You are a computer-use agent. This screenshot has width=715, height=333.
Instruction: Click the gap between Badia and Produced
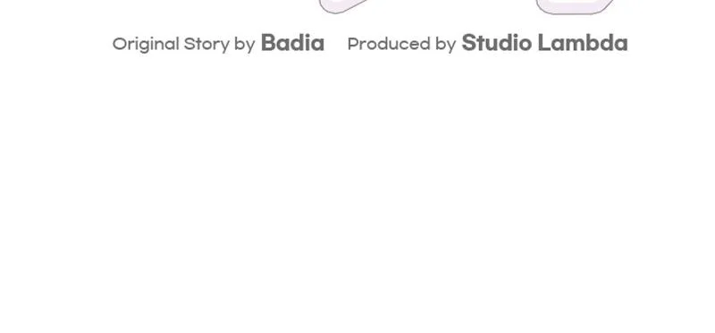336,44
